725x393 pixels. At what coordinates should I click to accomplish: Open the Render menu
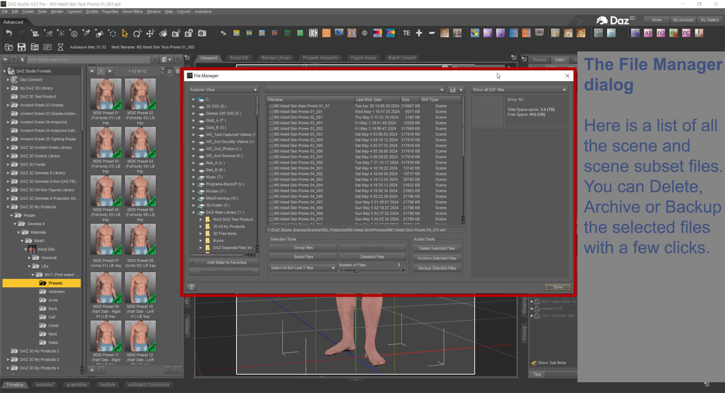coord(57,12)
